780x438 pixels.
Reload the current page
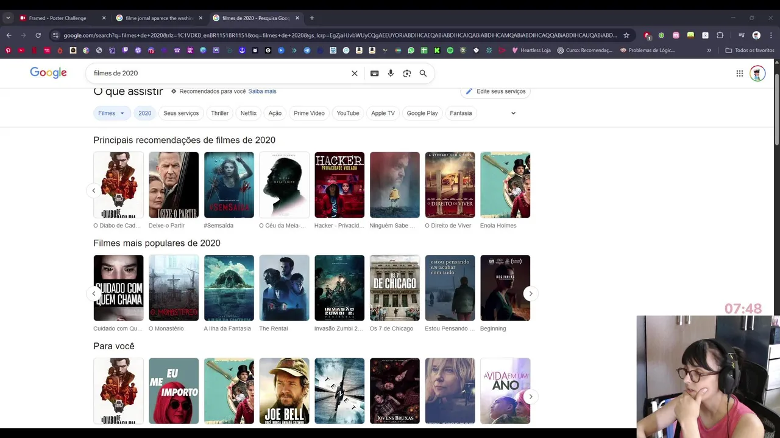(x=38, y=35)
